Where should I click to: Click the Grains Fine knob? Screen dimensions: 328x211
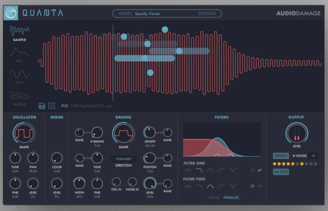click(97, 184)
